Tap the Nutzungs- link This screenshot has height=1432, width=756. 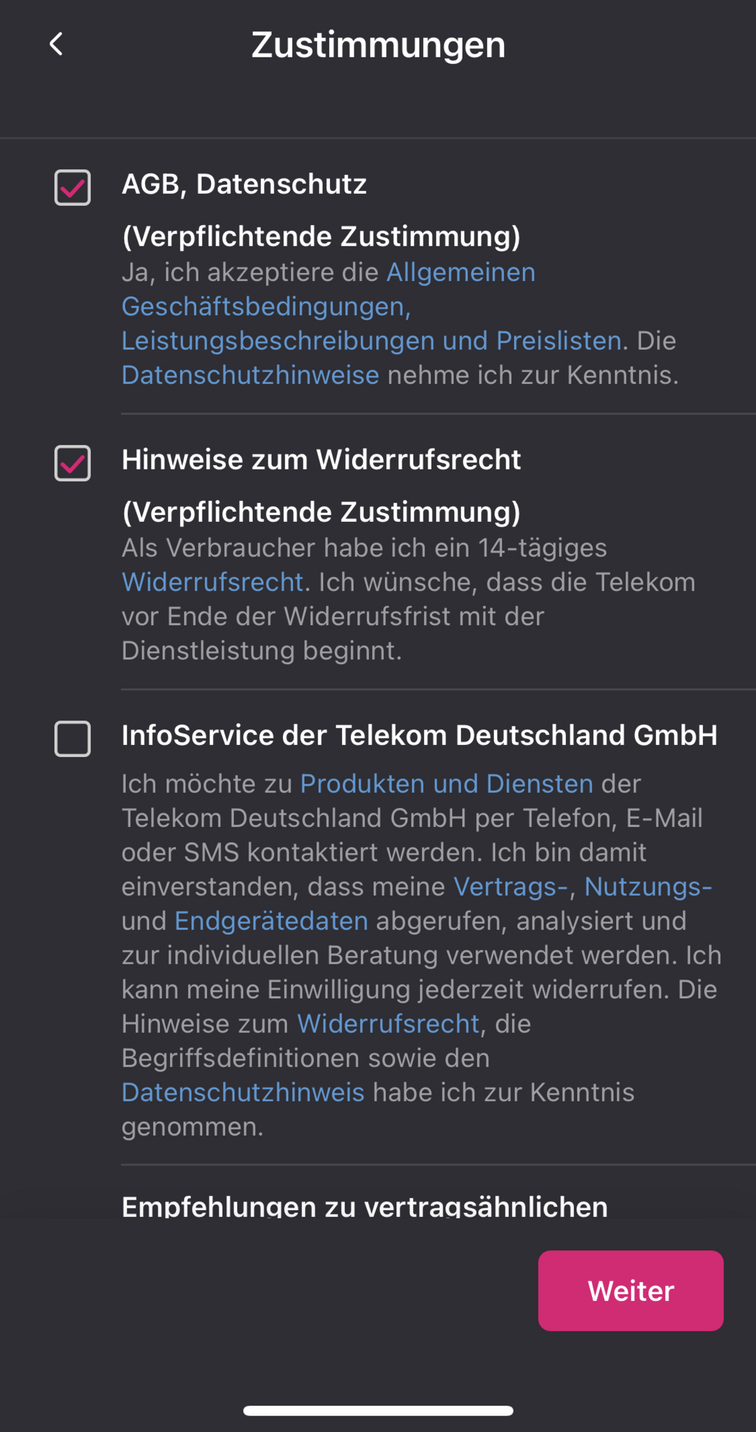coord(648,886)
